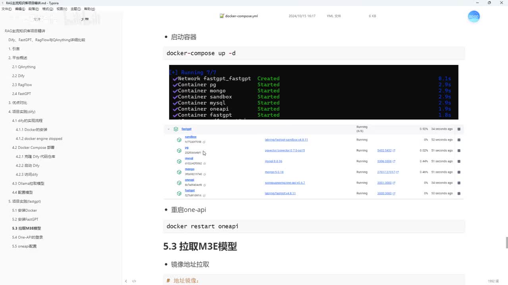This screenshot has width=508, height=285.
Task: Jump to 1. 引言 in outline
Action: point(14,49)
